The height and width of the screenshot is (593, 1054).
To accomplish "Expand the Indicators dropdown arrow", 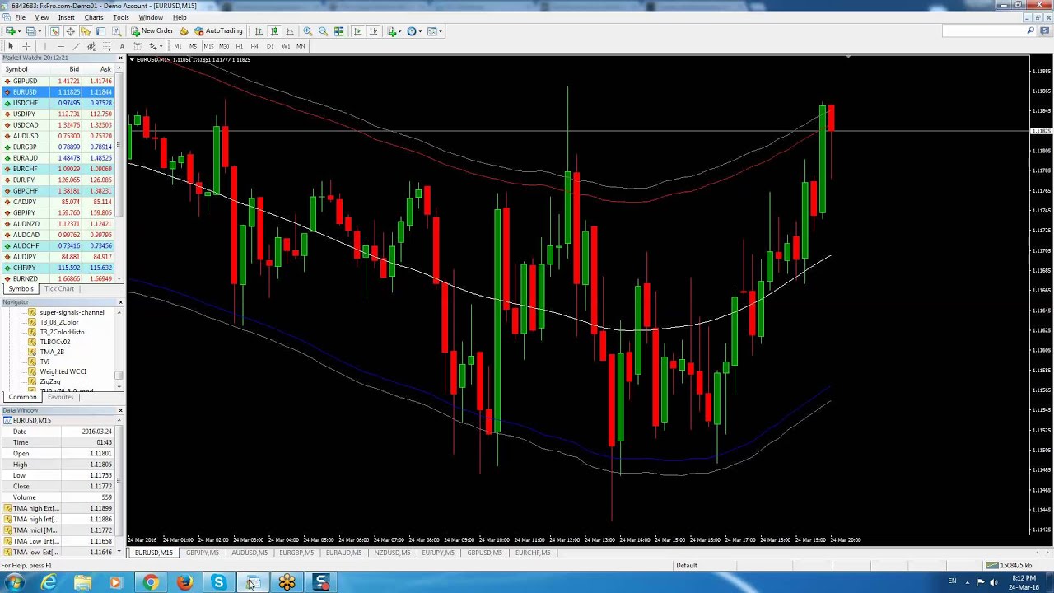I will tap(400, 31).
